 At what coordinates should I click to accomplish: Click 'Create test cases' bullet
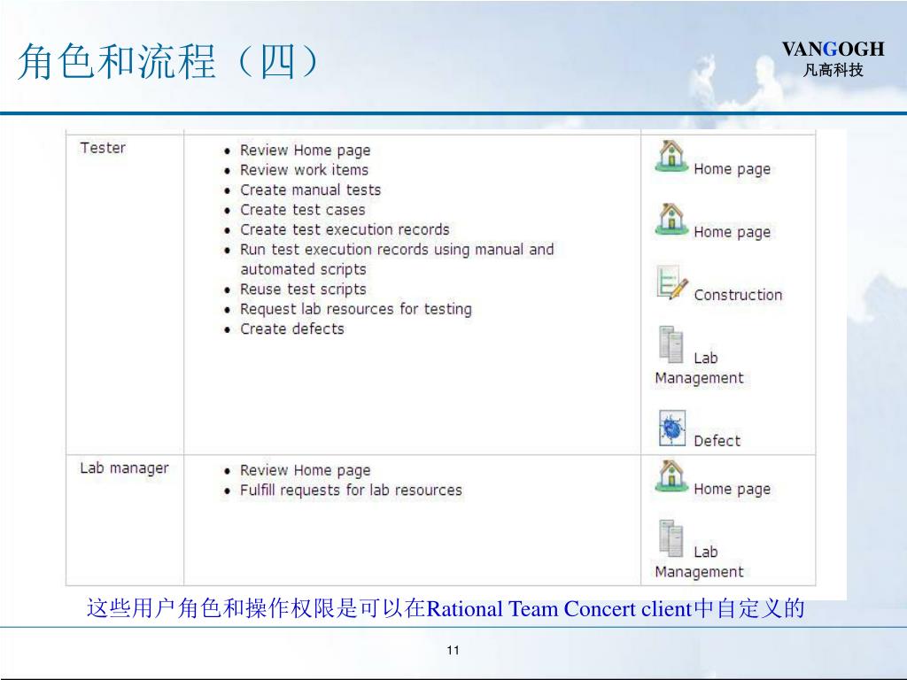point(303,210)
